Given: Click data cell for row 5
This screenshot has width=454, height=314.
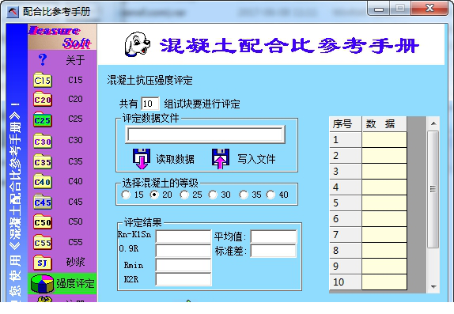Looking at the screenshot, I should pos(384,202).
